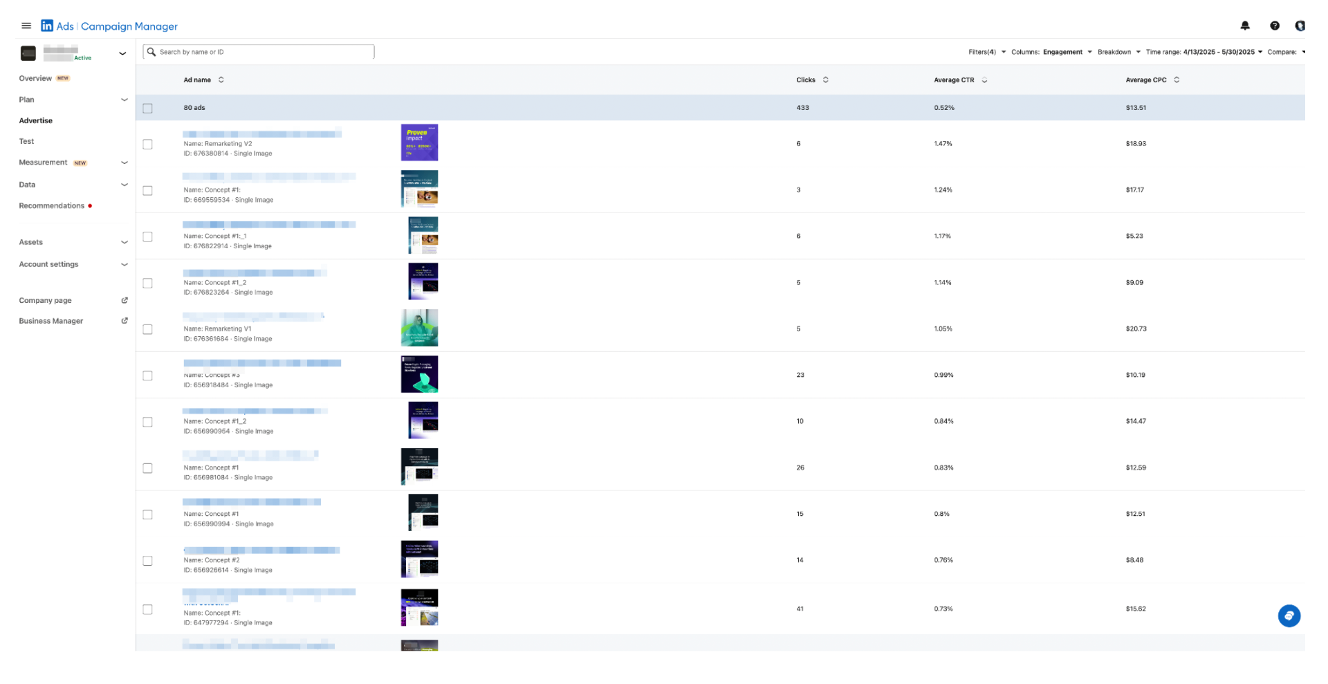The image size is (1328, 684).
Task: Click the LinkedIn Ads logo
Action: click(47, 26)
